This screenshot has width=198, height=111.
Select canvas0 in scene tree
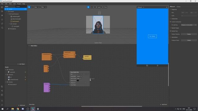coord(14,24)
